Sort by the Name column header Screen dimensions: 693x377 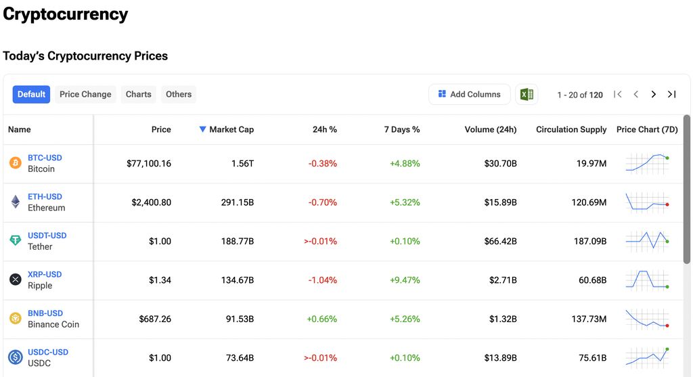(x=20, y=129)
